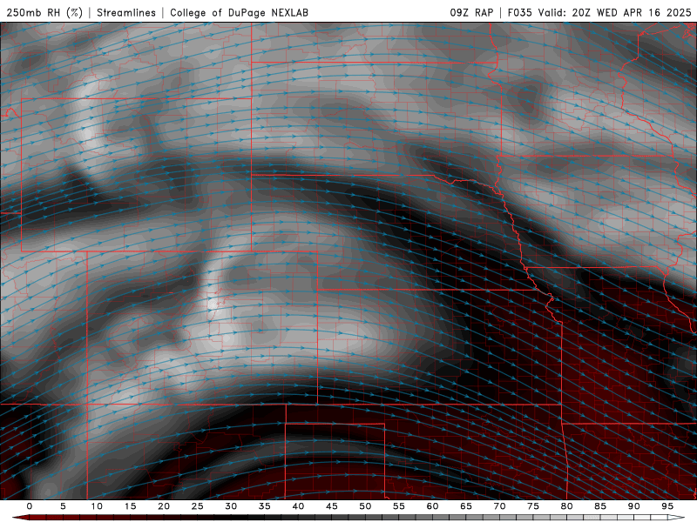The width and height of the screenshot is (697, 522).
Task: Select the '35' color scale label
Action: pos(265,506)
